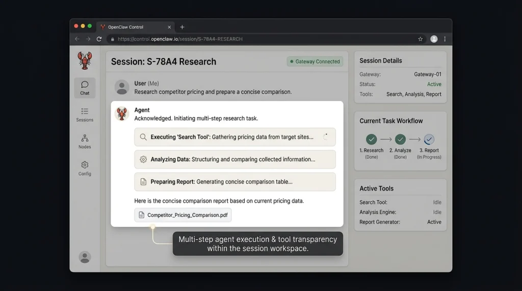This screenshot has width=522, height=291.
Task: Click the User message avatar
Action: click(x=122, y=87)
